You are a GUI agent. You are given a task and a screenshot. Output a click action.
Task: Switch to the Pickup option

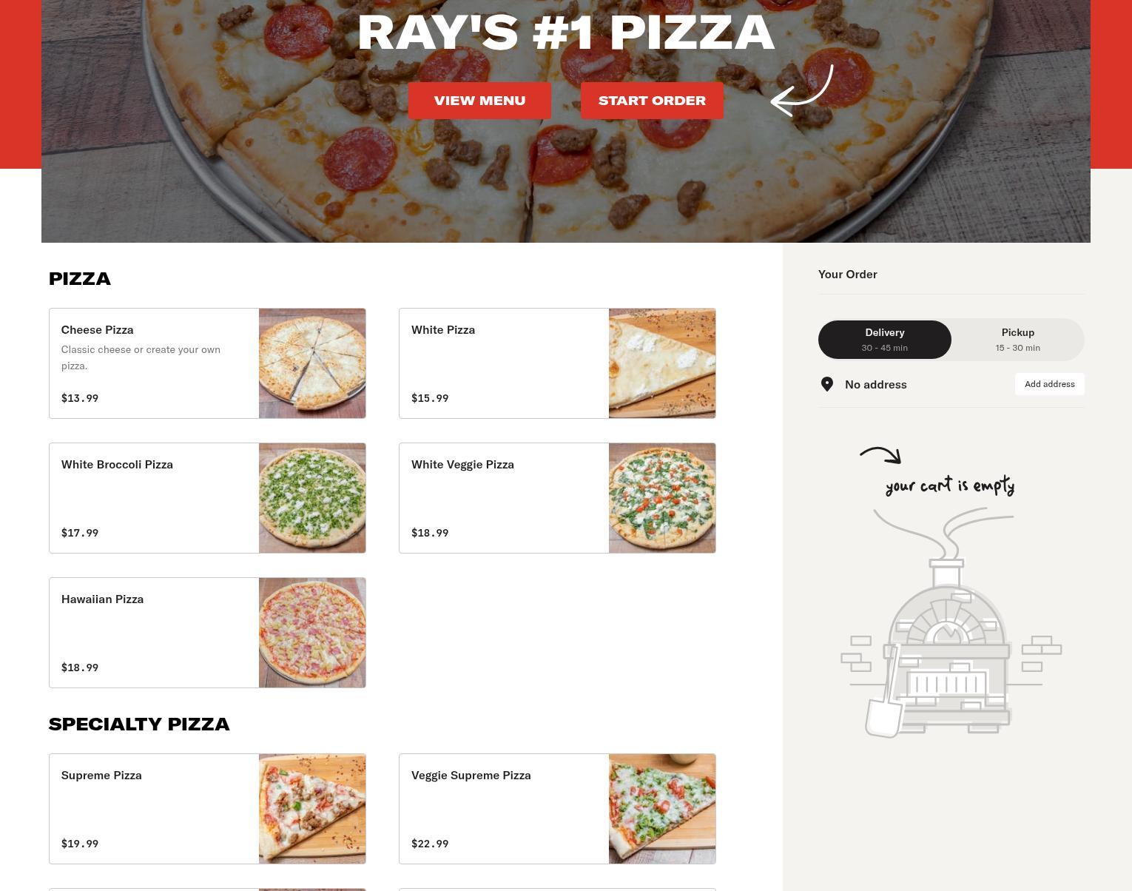click(1018, 340)
